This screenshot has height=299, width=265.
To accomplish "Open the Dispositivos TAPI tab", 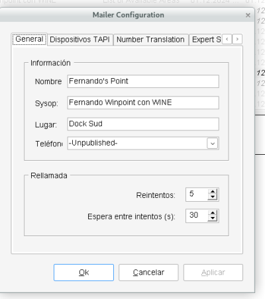I will point(80,40).
